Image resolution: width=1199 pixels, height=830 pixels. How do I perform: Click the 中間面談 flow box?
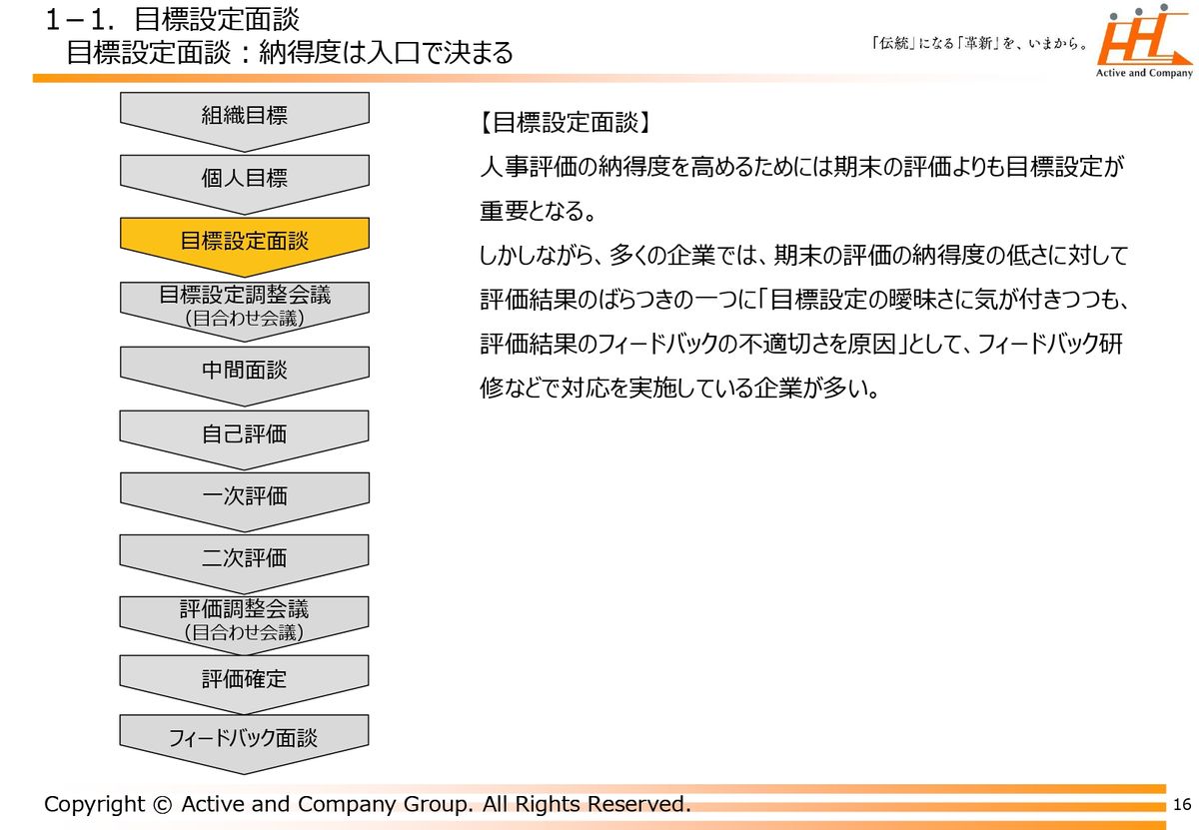245,370
